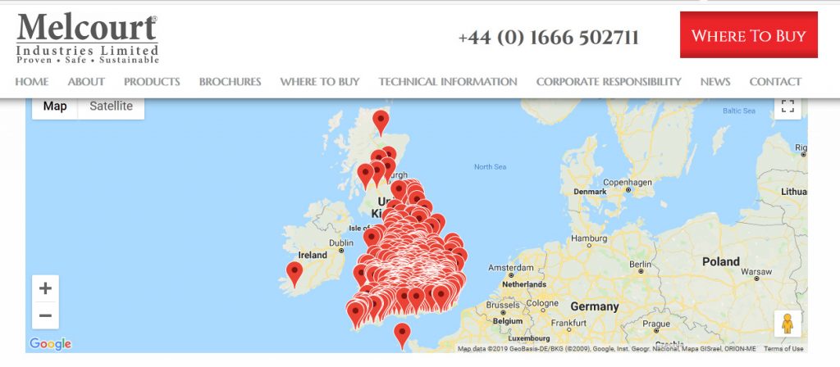Toggle fullscreen map view
This screenshot has height=367, width=840.
coord(787,106)
